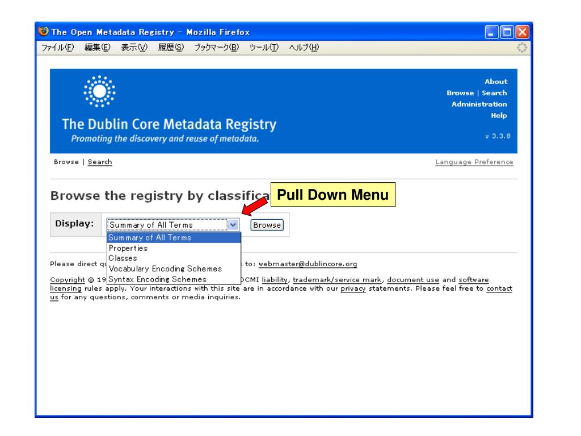Open About link in header

[x=496, y=82]
